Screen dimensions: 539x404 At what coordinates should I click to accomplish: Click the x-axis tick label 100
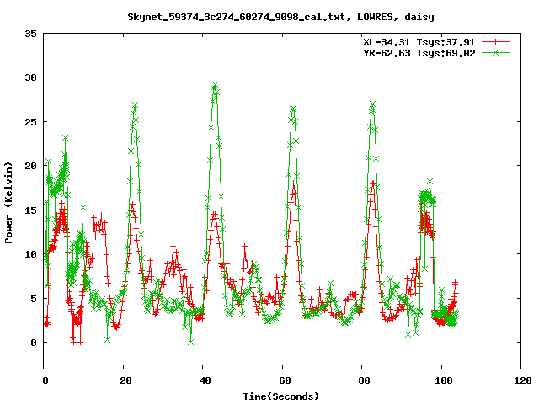tap(444, 380)
